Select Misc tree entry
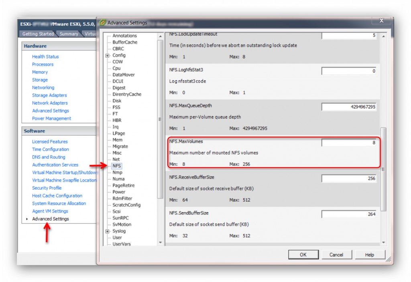This screenshot has height=282, width=411. click(117, 153)
